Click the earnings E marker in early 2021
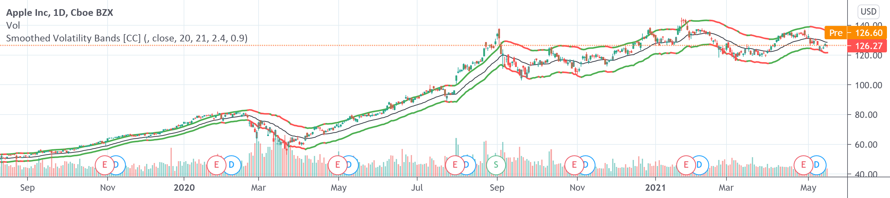 pyautogui.click(x=686, y=165)
